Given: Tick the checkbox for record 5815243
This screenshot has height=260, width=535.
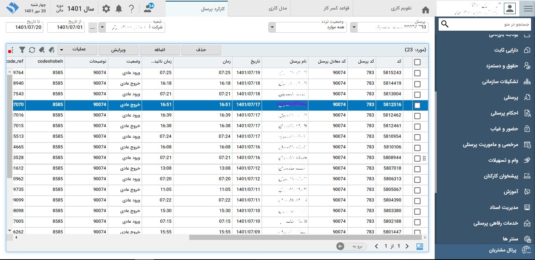Looking at the screenshot, I should point(417,73).
